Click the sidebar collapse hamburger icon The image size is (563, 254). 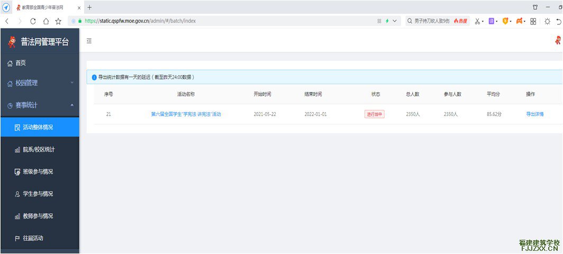coord(89,41)
